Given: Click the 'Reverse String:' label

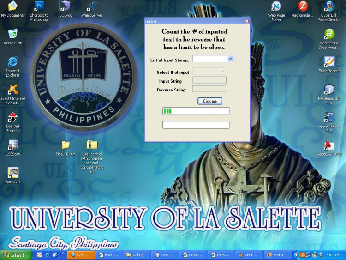Looking at the screenshot, I should coord(172,90).
